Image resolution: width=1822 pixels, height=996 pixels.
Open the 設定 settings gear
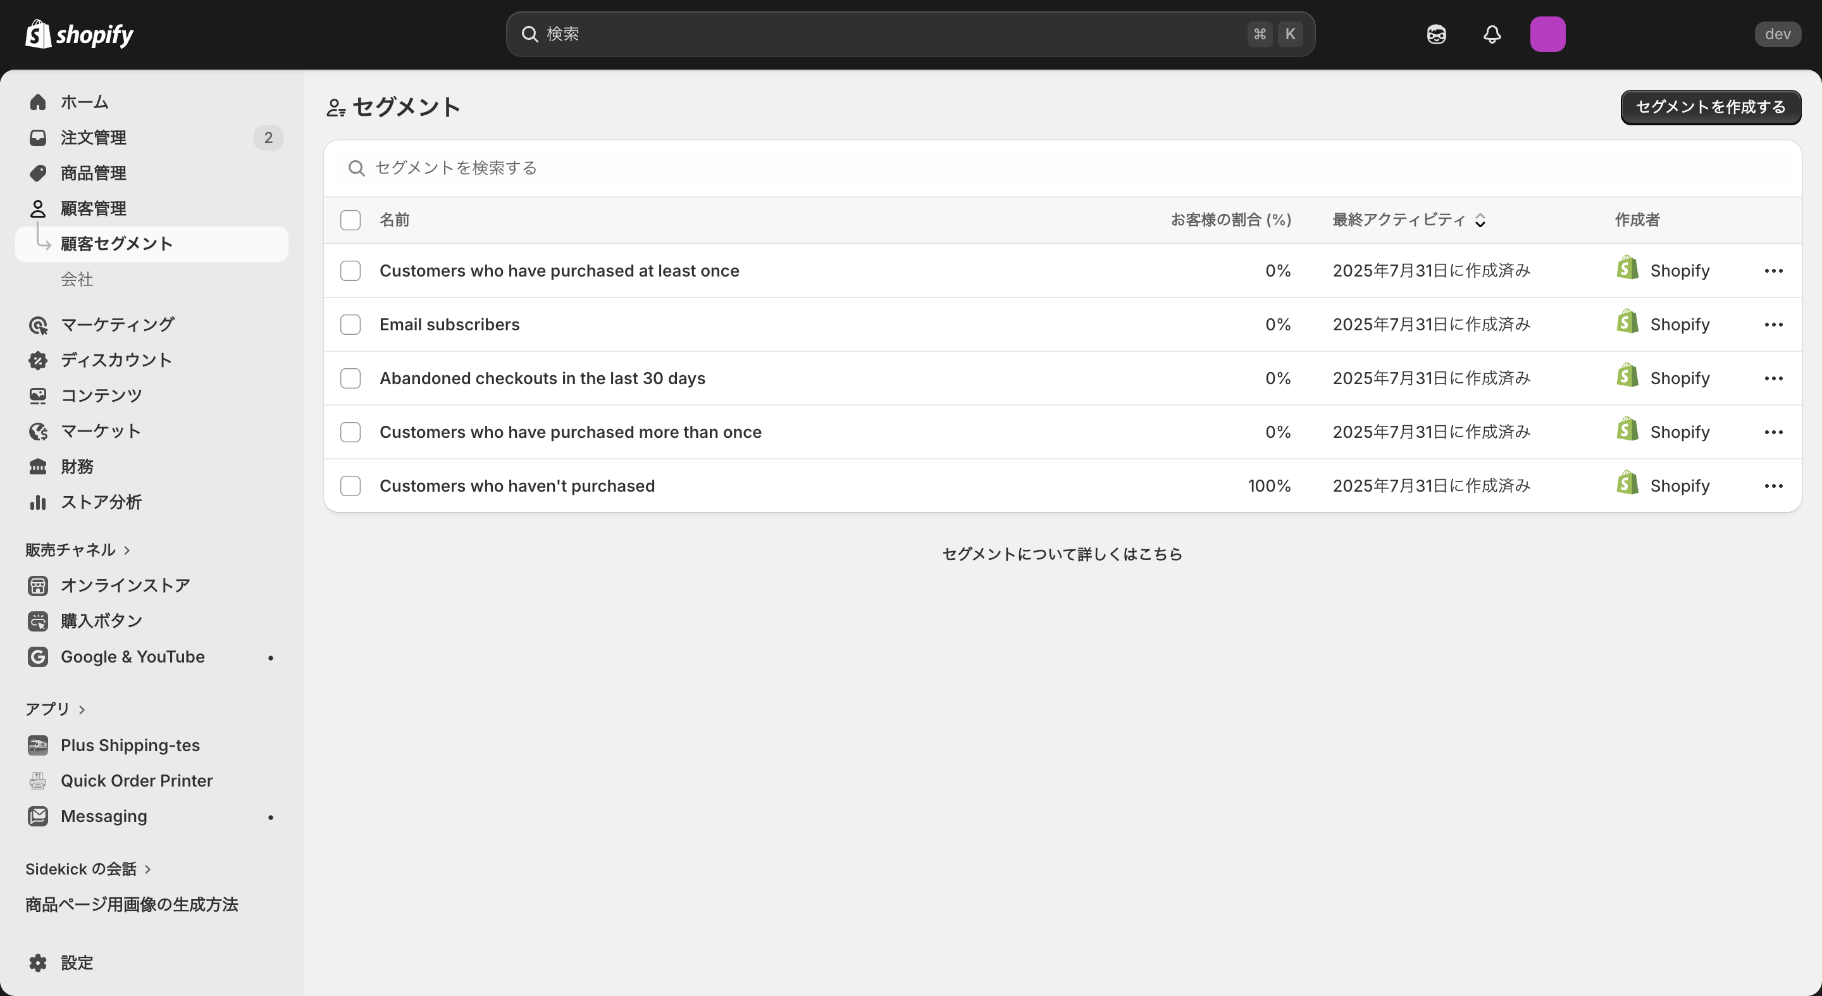[37, 962]
